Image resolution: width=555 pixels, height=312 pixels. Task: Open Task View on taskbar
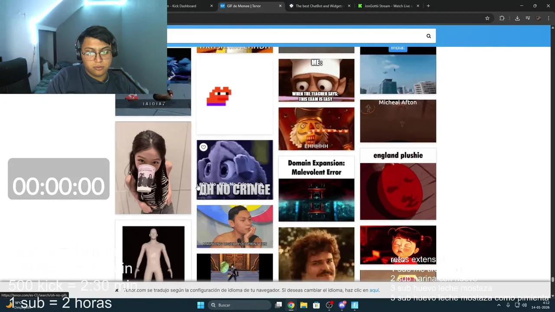(279, 305)
